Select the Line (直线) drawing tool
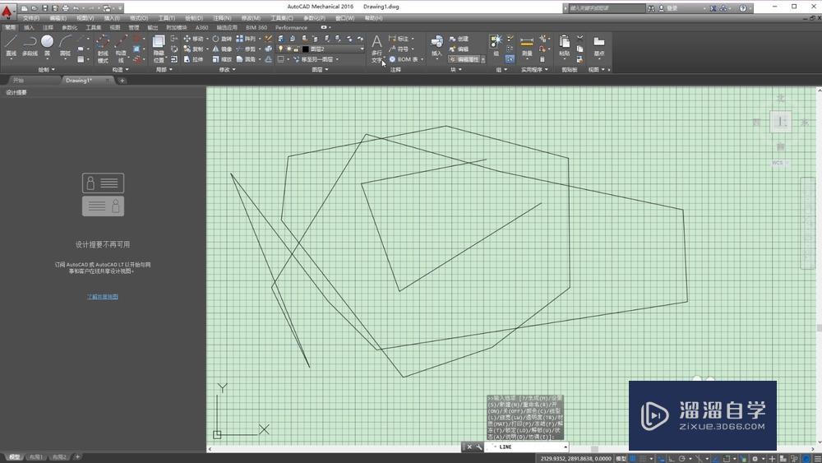Screen dimensions: 822x463 coord(11,44)
